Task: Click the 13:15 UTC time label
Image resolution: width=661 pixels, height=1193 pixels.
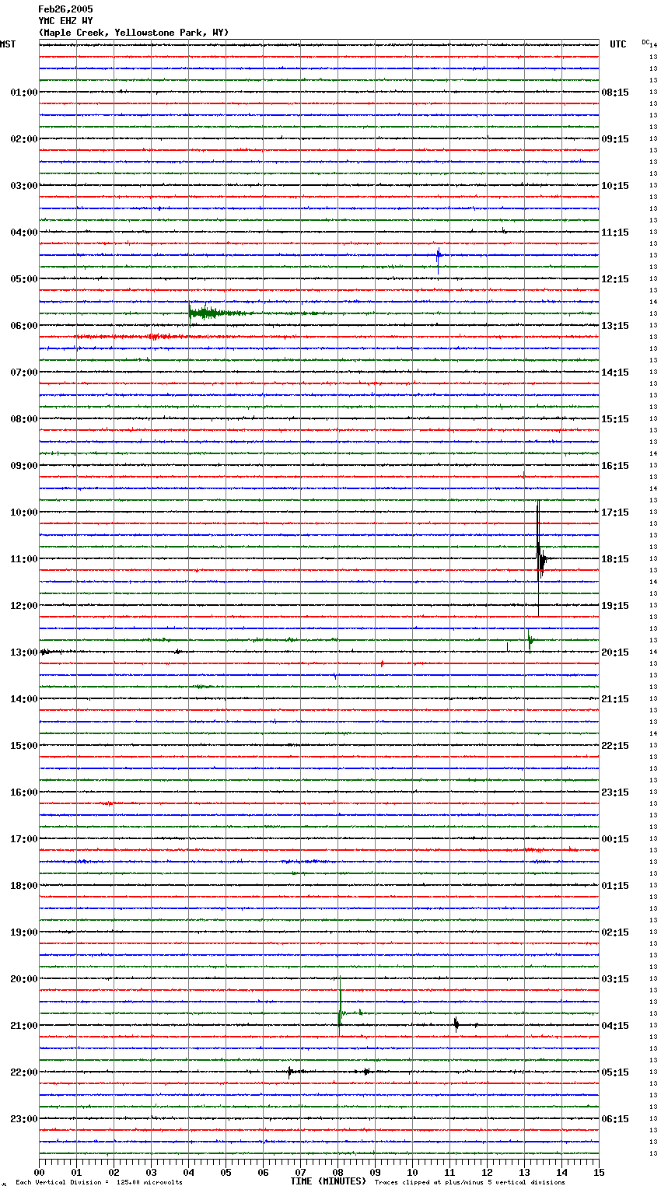Action: point(615,326)
